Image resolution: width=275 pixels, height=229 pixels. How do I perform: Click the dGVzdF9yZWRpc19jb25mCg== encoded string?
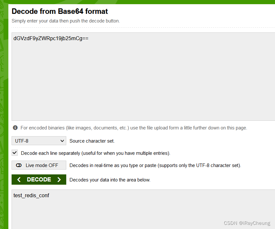[x=51, y=38]
